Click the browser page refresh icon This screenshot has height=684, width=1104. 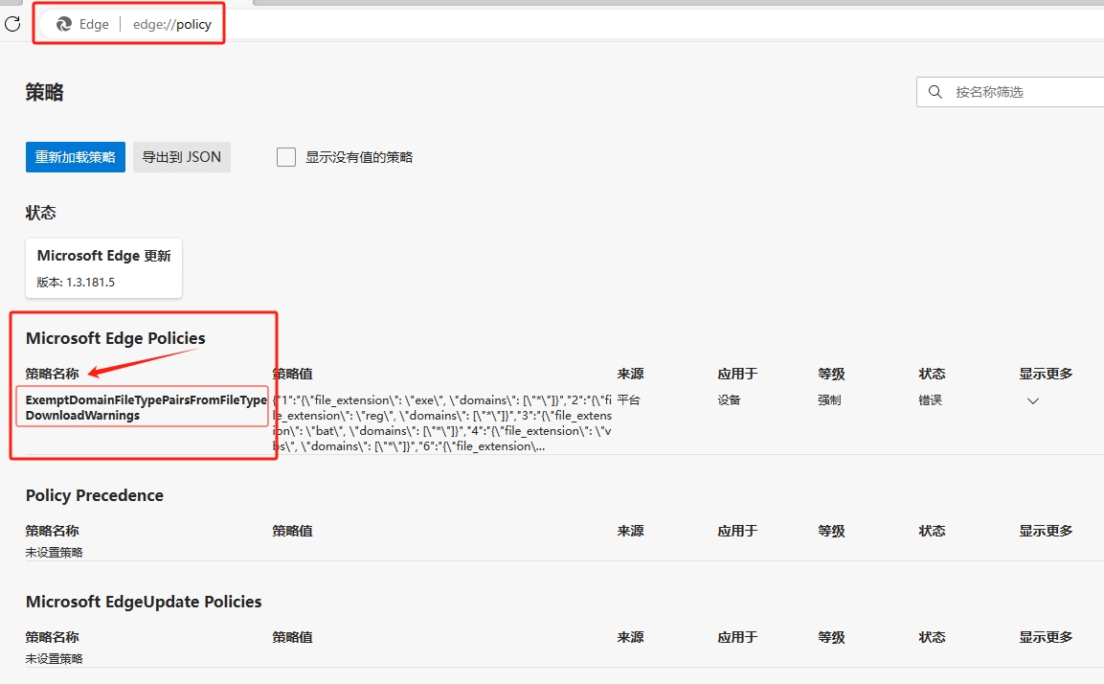(x=12, y=24)
